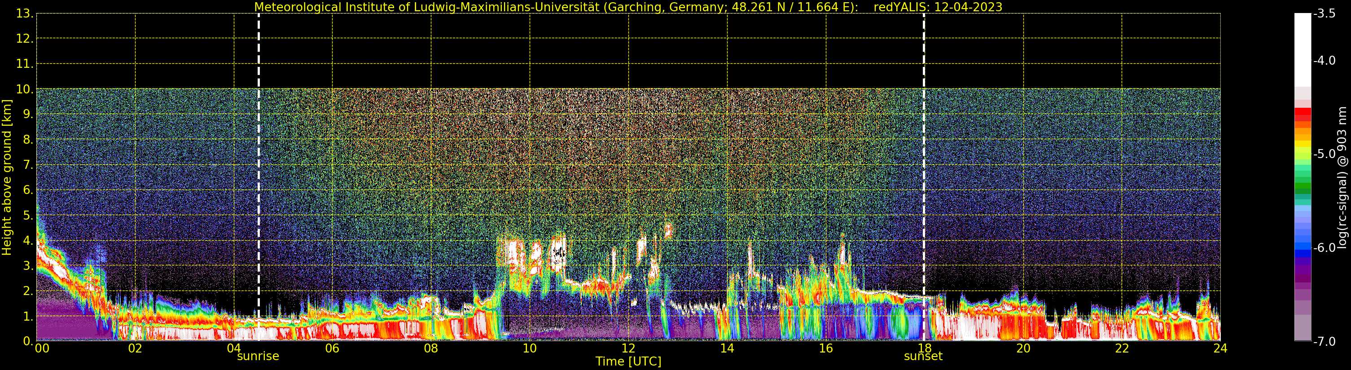The height and width of the screenshot is (370, 1351).
Task: Click the Meteorological Institute location title text
Action: click(557, 7)
